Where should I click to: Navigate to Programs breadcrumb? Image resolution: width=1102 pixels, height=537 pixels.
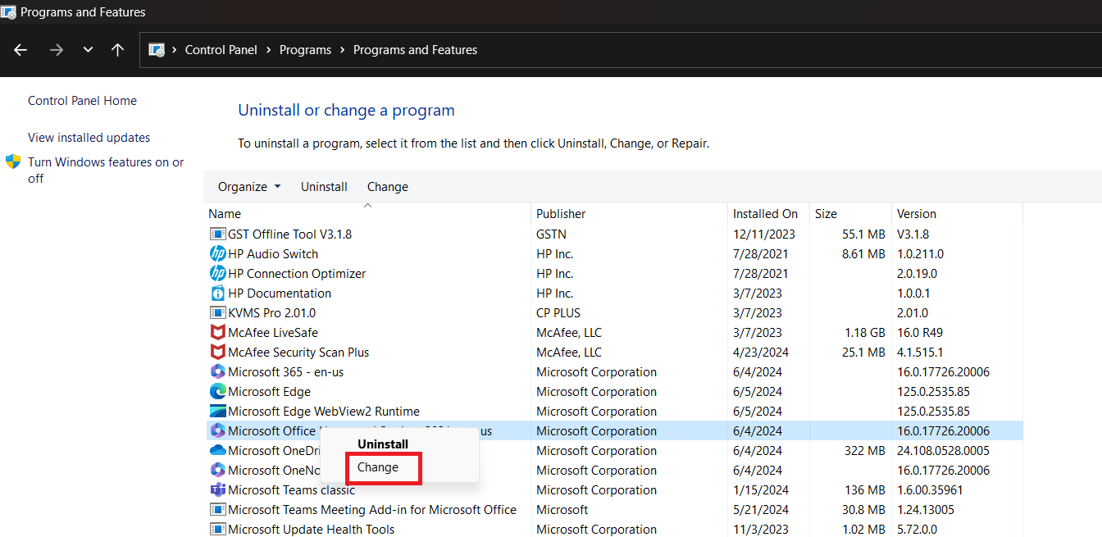(306, 50)
